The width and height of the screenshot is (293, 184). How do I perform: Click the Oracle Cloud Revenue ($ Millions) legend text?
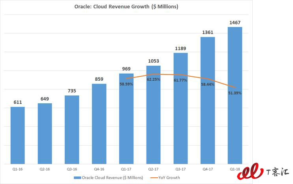(112, 178)
